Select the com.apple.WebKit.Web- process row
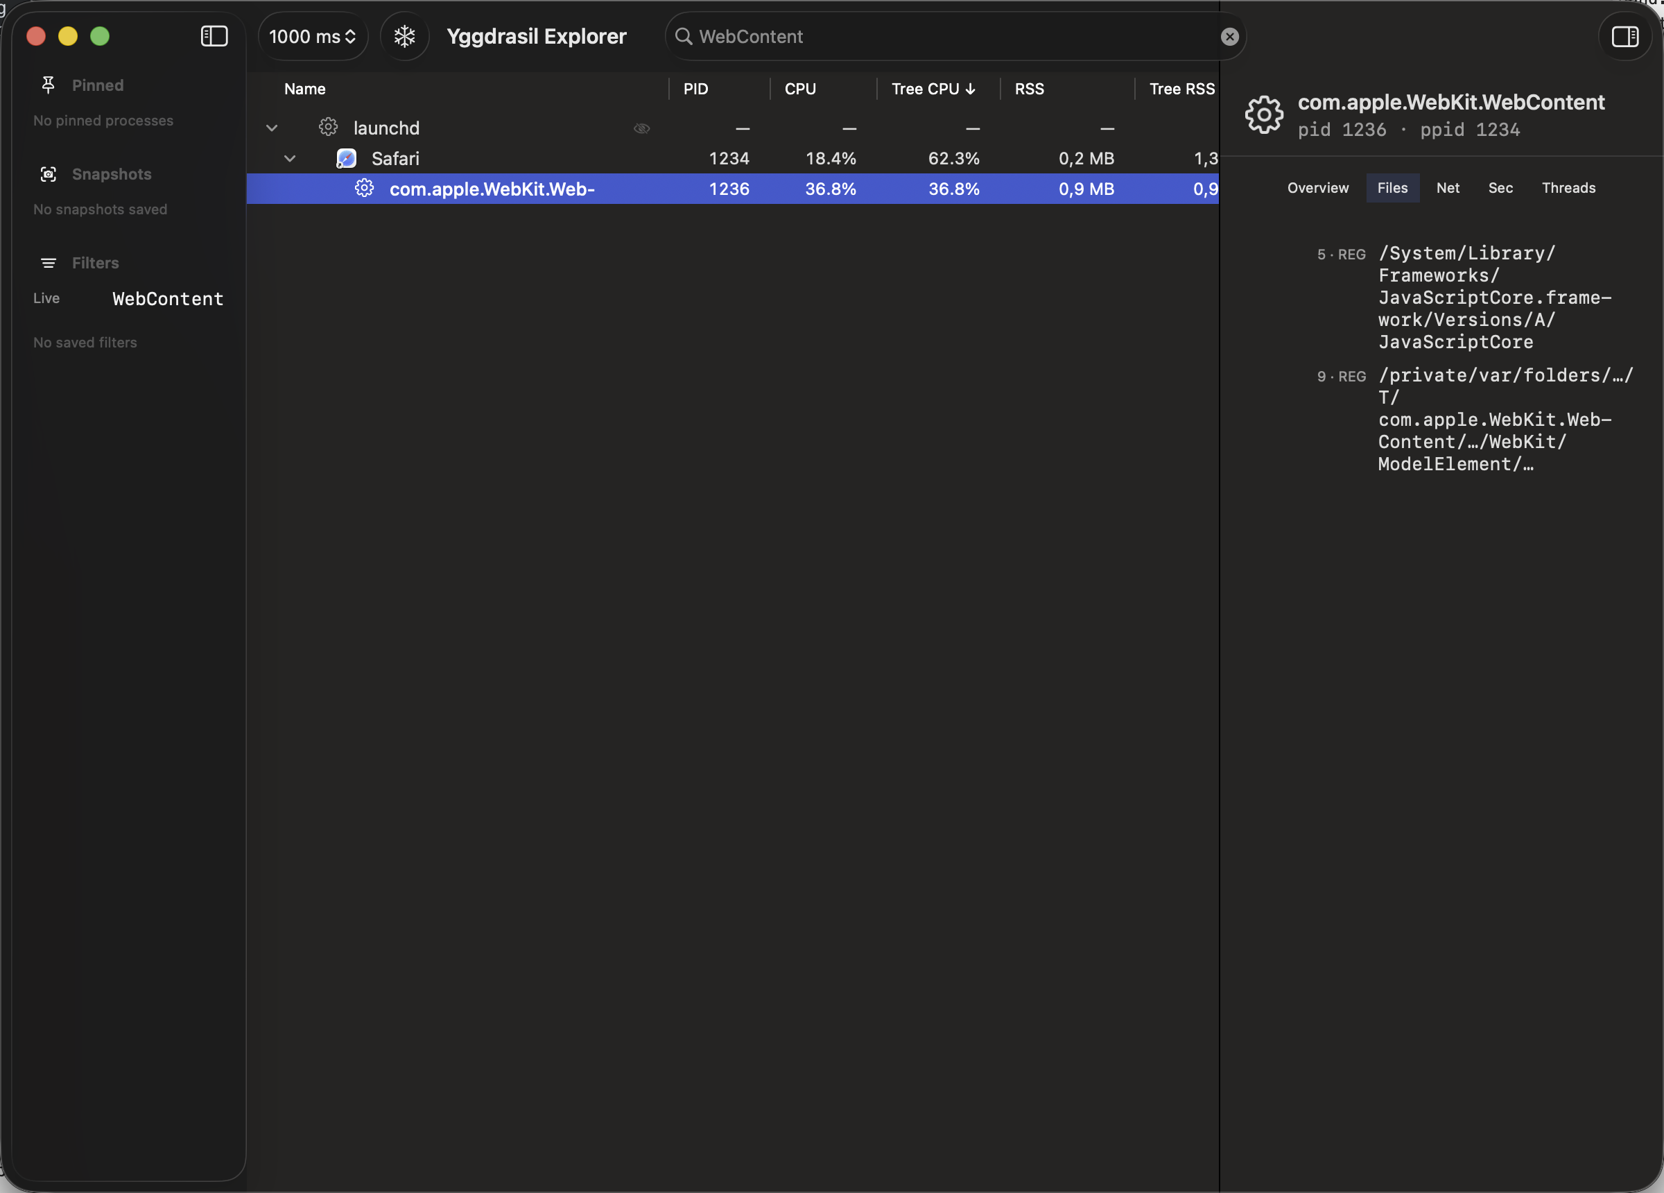The height and width of the screenshot is (1193, 1664). pyautogui.click(x=732, y=189)
